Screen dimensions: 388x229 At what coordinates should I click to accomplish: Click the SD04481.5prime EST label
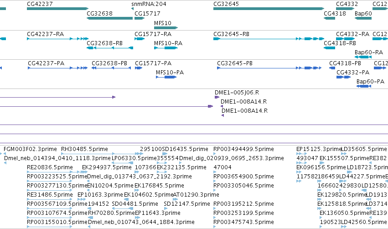135,204
